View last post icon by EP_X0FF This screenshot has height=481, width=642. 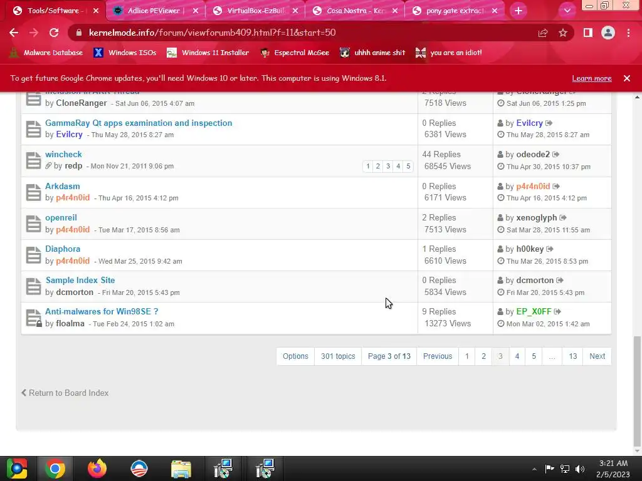pyautogui.click(x=557, y=311)
